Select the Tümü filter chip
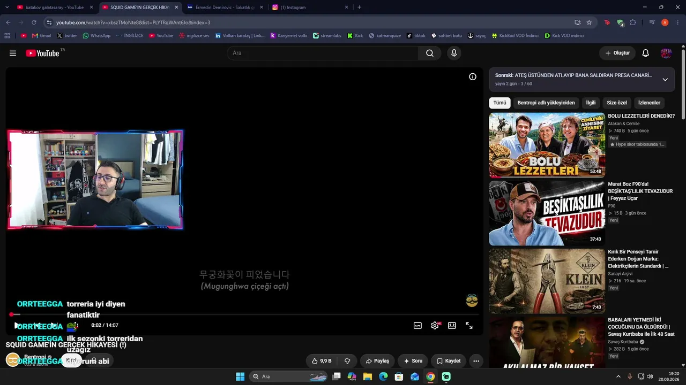 499,103
